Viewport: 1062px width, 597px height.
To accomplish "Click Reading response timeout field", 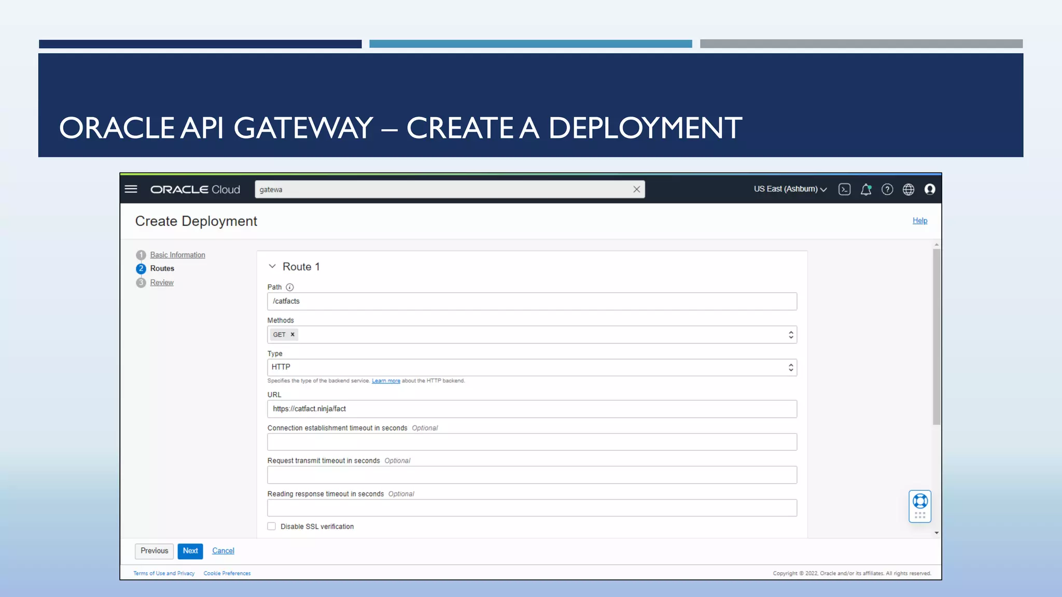I will click(532, 508).
